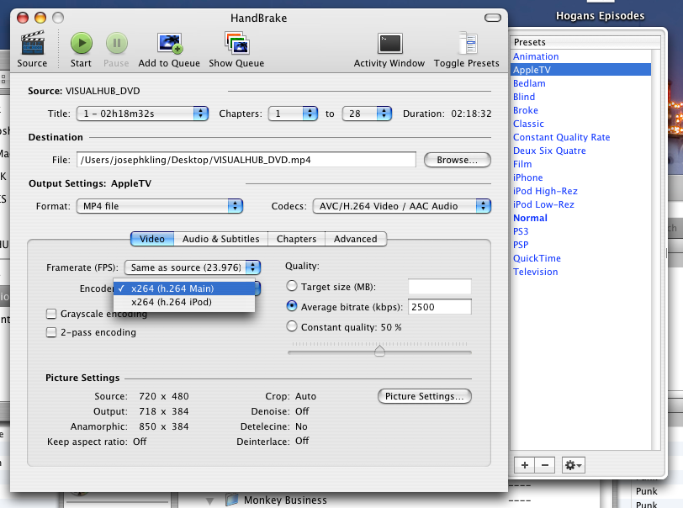This screenshot has width=683, height=508.
Task: Open Codecs dropdown AVC/H.264 Video
Action: tap(401, 206)
